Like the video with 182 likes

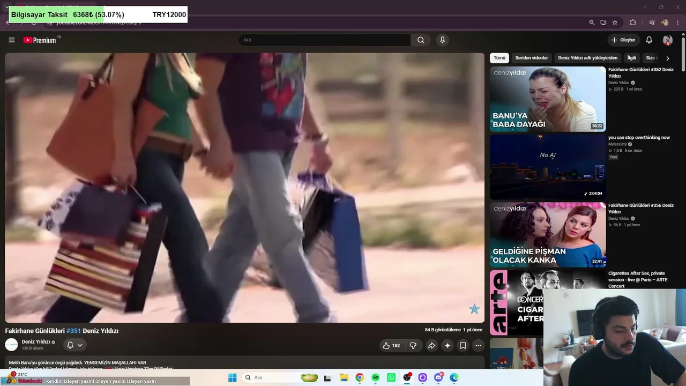pyautogui.click(x=391, y=346)
